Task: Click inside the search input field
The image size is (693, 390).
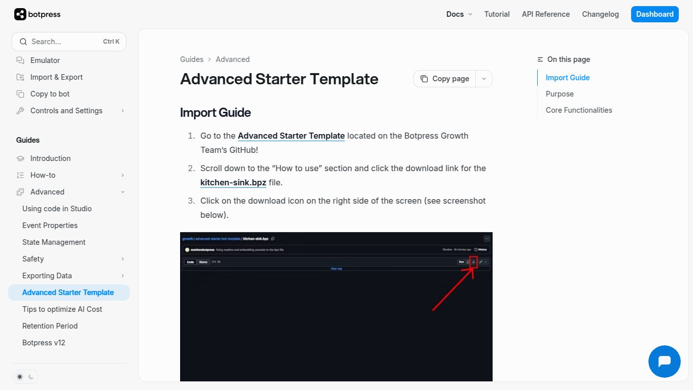Action: tap(61, 41)
